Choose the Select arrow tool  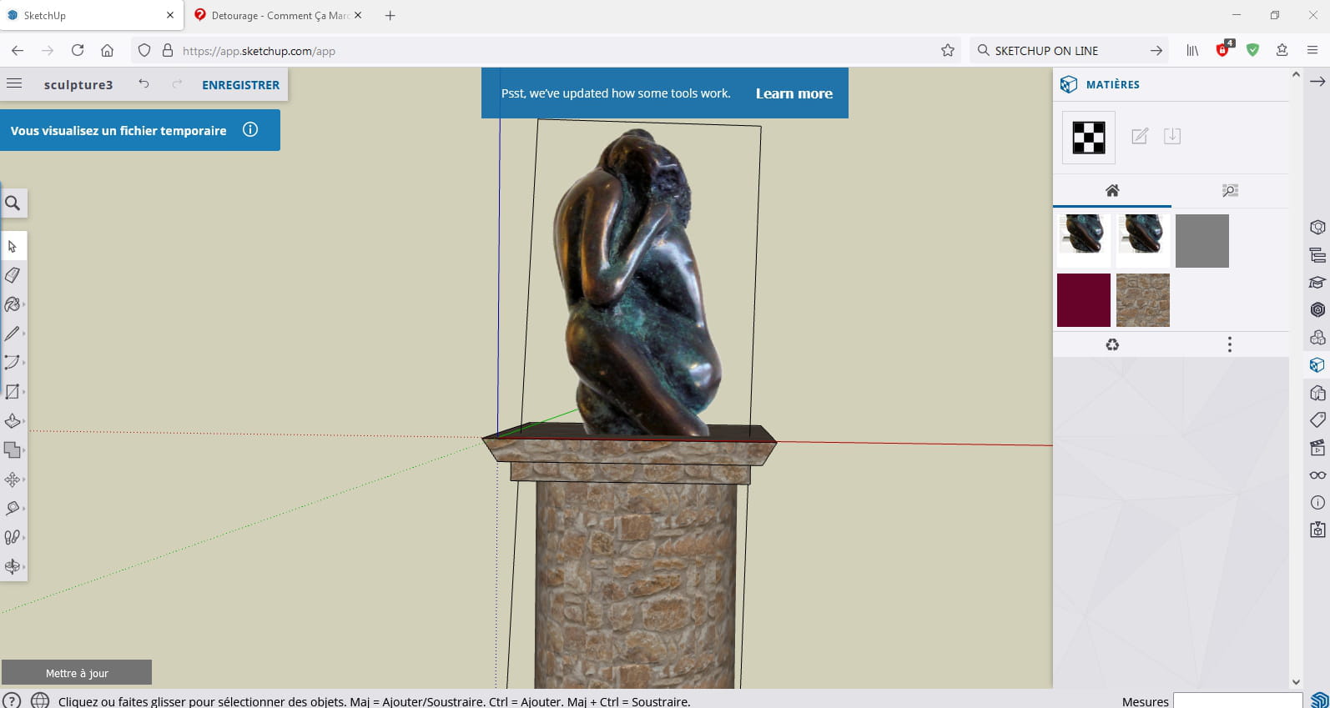(x=13, y=246)
